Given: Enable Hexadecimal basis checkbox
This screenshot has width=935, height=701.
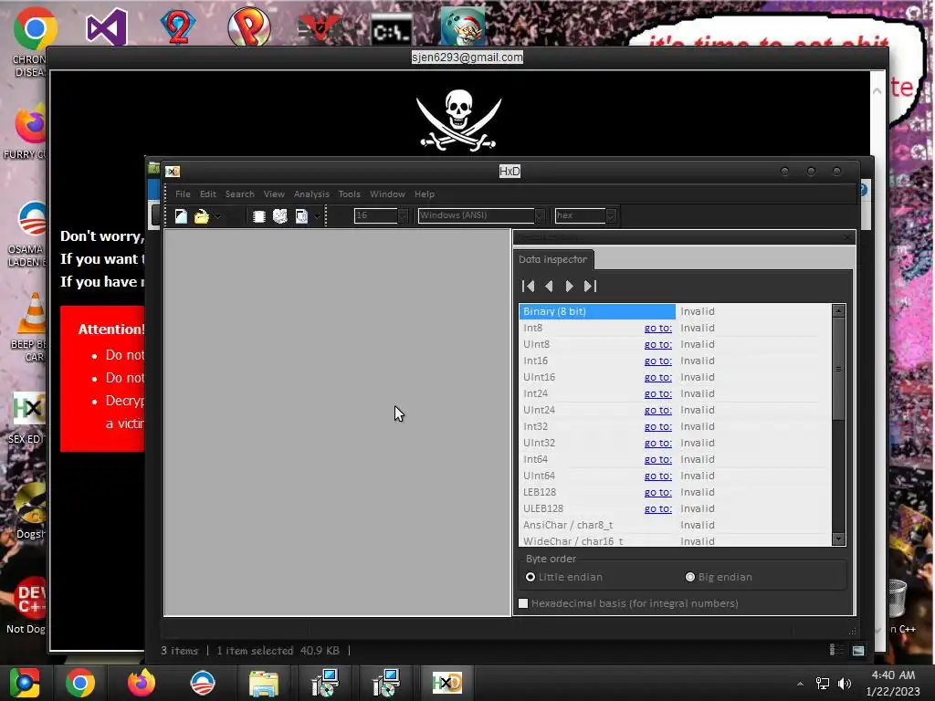Looking at the screenshot, I should pyautogui.click(x=523, y=603).
